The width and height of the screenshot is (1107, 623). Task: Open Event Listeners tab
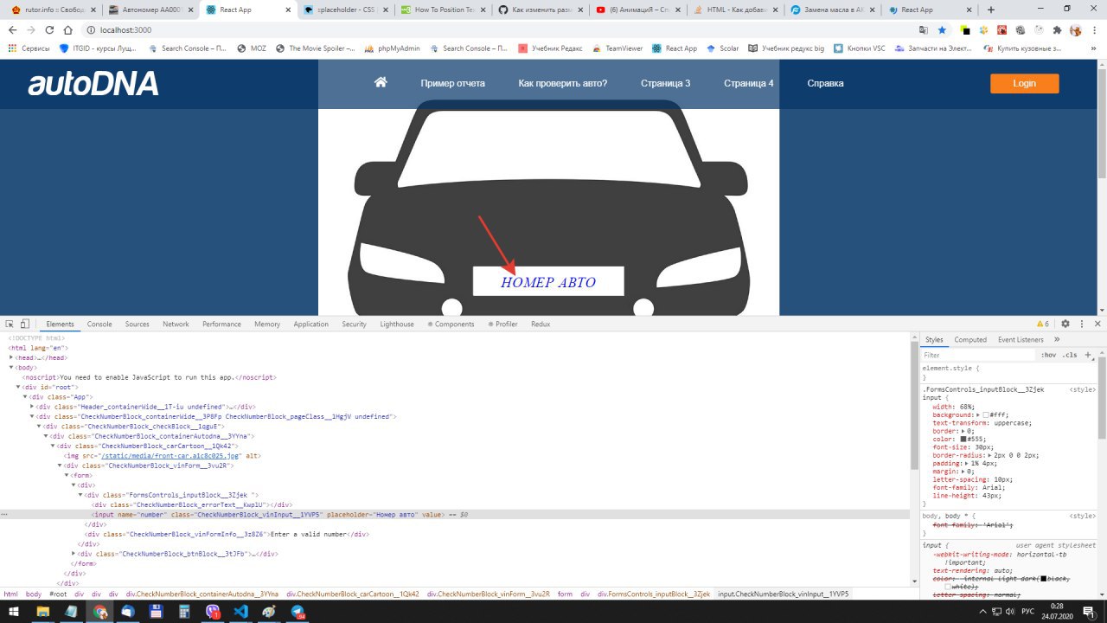click(x=1021, y=340)
